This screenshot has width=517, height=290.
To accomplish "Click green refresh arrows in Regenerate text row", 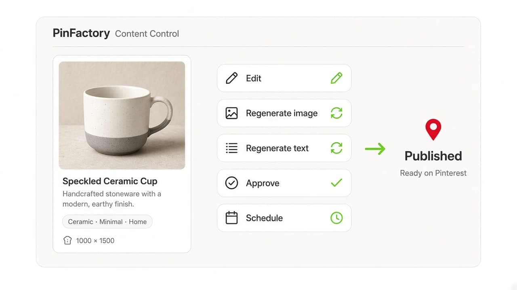I will (x=336, y=148).
